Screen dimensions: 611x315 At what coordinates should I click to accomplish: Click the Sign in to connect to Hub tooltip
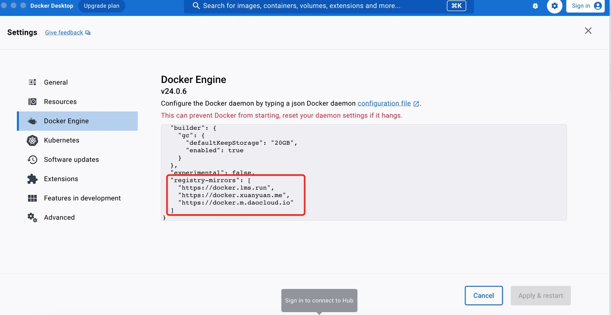(319, 301)
